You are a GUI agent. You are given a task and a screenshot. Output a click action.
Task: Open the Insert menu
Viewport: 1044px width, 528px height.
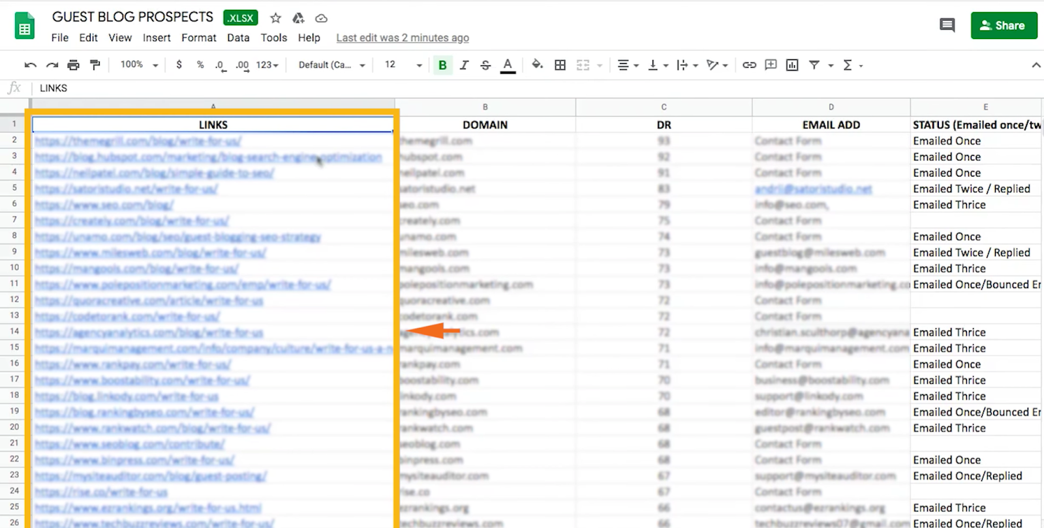point(157,38)
